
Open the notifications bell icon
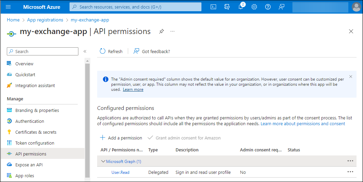click(241, 7)
